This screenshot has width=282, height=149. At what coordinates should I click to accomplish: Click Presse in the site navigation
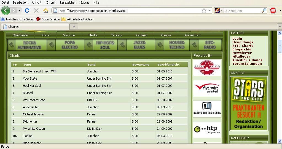click(x=166, y=35)
